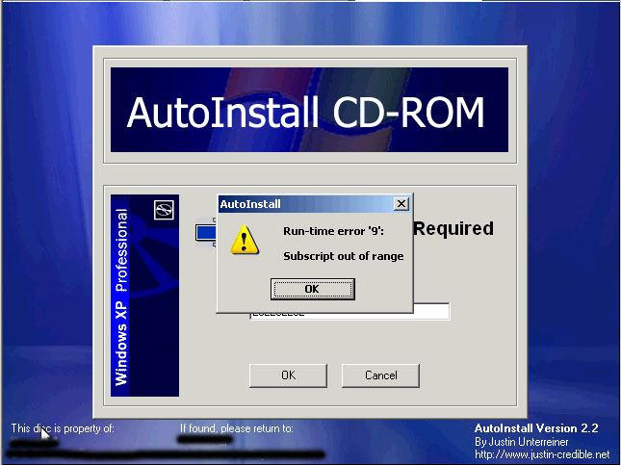Image resolution: width=621 pixels, height=465 pixels.
Task: Click the 'By Justin Unterreiner' text
Action: click(521, 442)
